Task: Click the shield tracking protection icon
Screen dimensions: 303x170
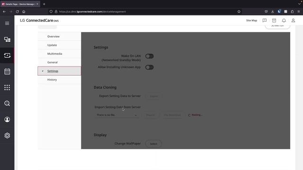Action: point(51,11)
